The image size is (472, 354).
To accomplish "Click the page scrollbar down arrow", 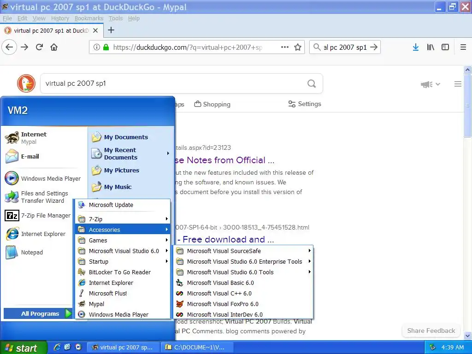I will tap(467, 336).
